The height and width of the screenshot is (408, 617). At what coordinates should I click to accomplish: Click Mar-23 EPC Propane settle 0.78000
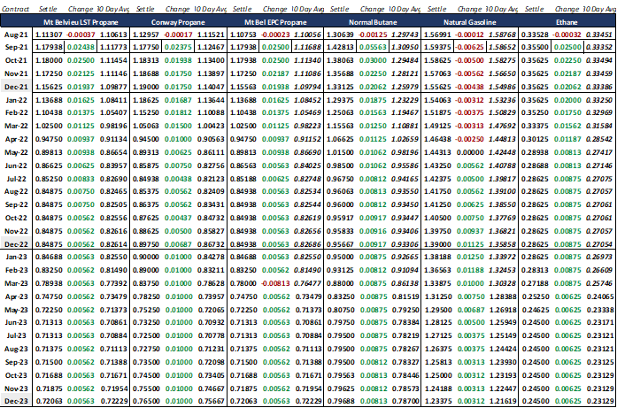[243, 283]
